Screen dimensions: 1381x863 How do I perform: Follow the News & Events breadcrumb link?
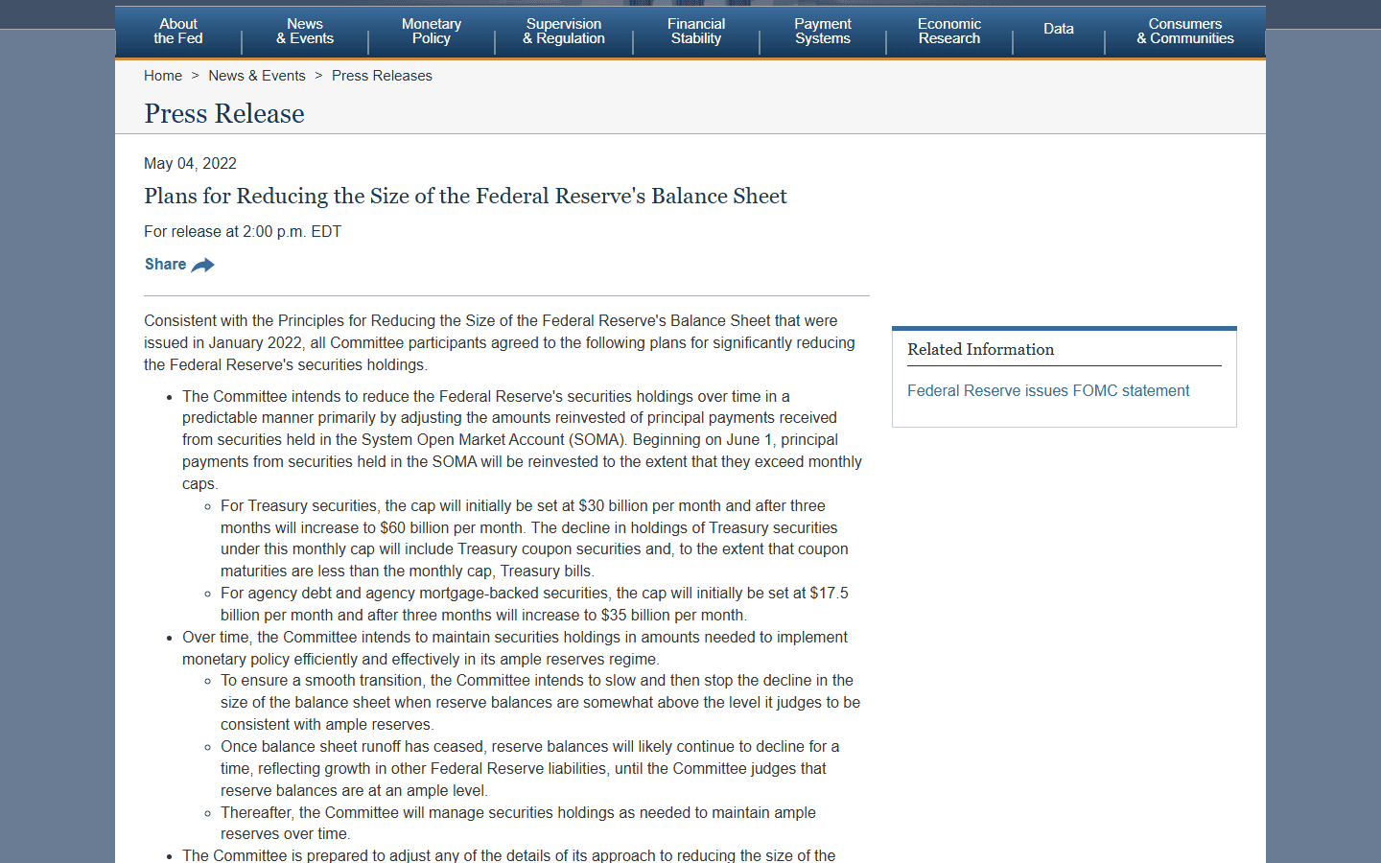click(x=257, y=76)
